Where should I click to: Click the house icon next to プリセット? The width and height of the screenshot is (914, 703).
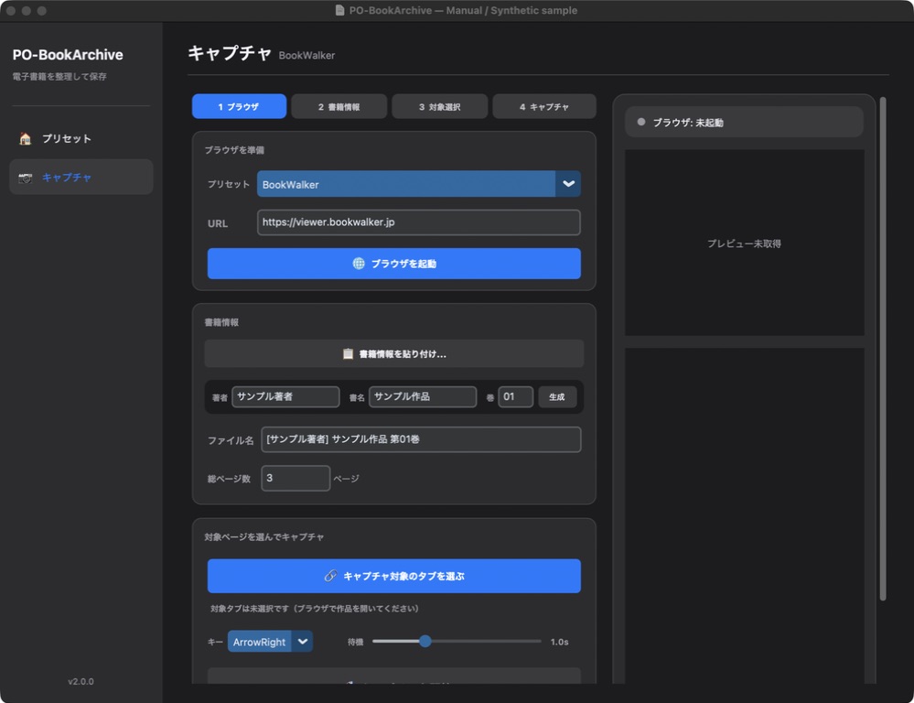pos(25,139)
